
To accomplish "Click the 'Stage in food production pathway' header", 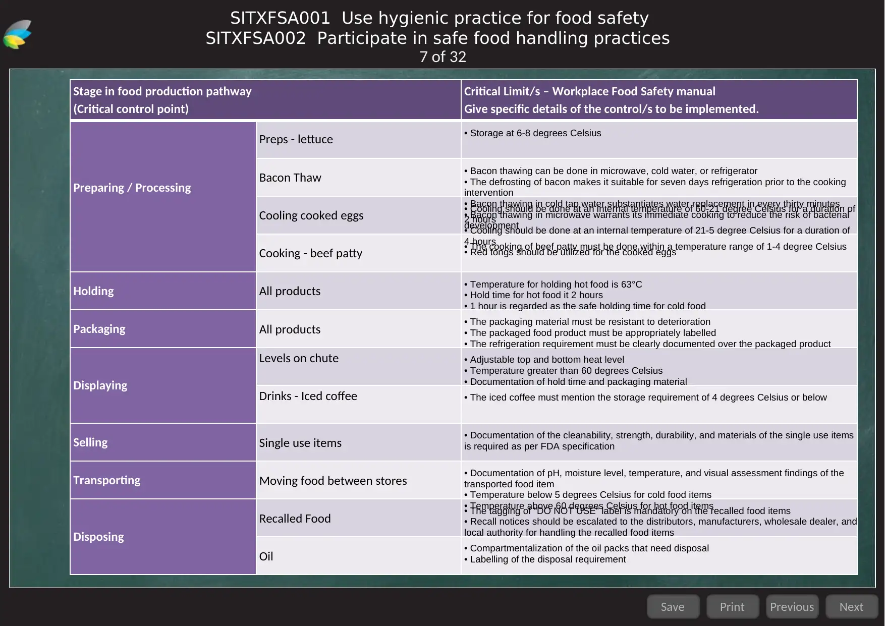I will point(265,100).
